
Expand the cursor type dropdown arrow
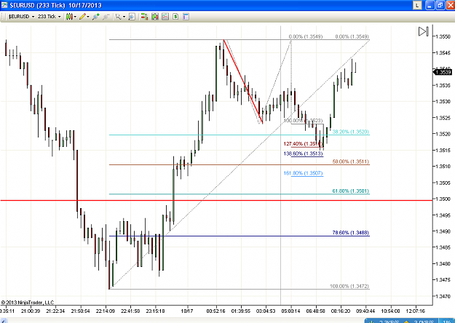(x=124, y=17)
